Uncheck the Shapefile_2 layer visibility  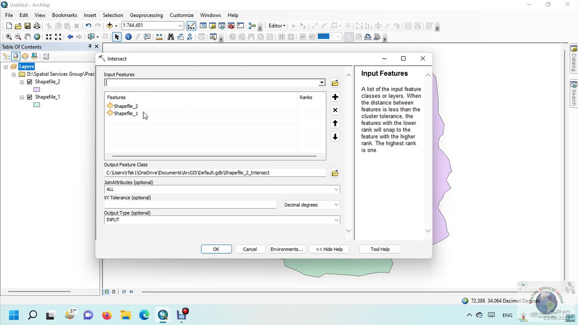(29, 82)
